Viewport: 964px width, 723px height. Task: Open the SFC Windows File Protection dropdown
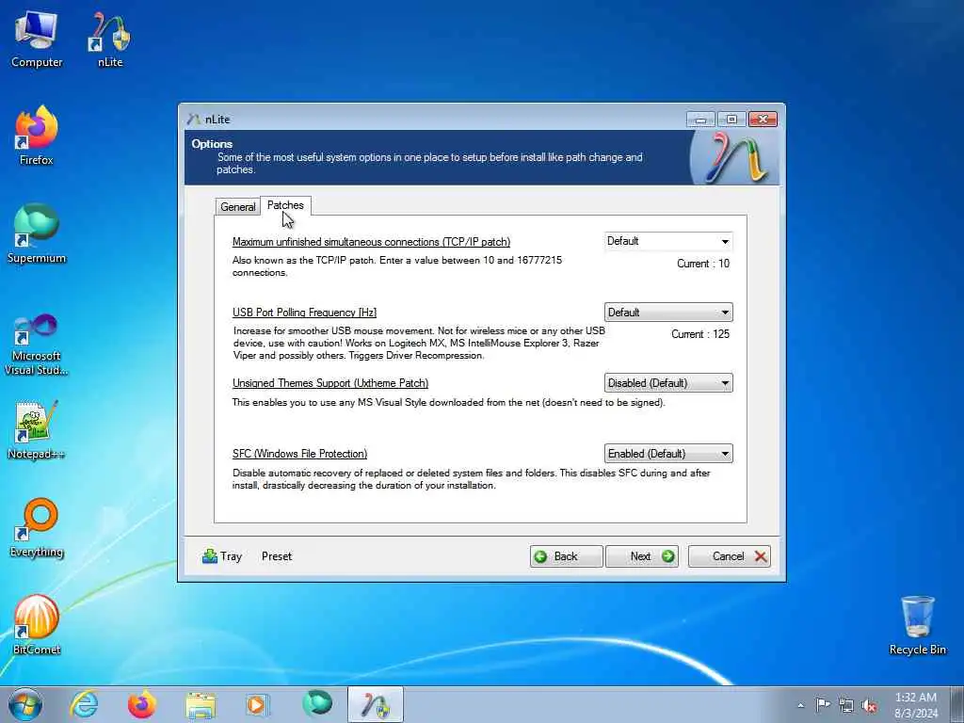click(668, 454)
